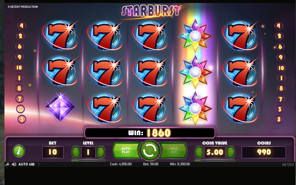Click the Coins balance display showing 990
This screenshot has width=296, height=185.
coord(264,152)
